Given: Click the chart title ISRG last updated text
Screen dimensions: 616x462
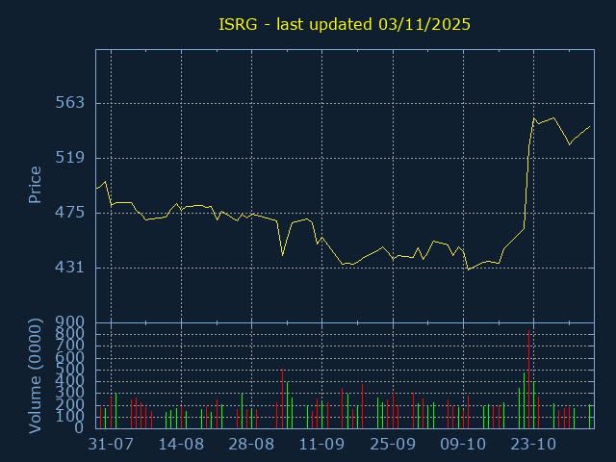Looking at the screenshot, I should coord(346,24).
